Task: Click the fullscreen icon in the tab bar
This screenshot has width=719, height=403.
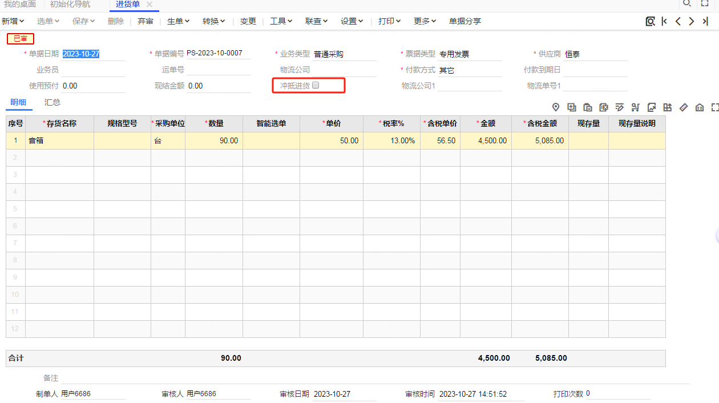Action: coord(705,3)
